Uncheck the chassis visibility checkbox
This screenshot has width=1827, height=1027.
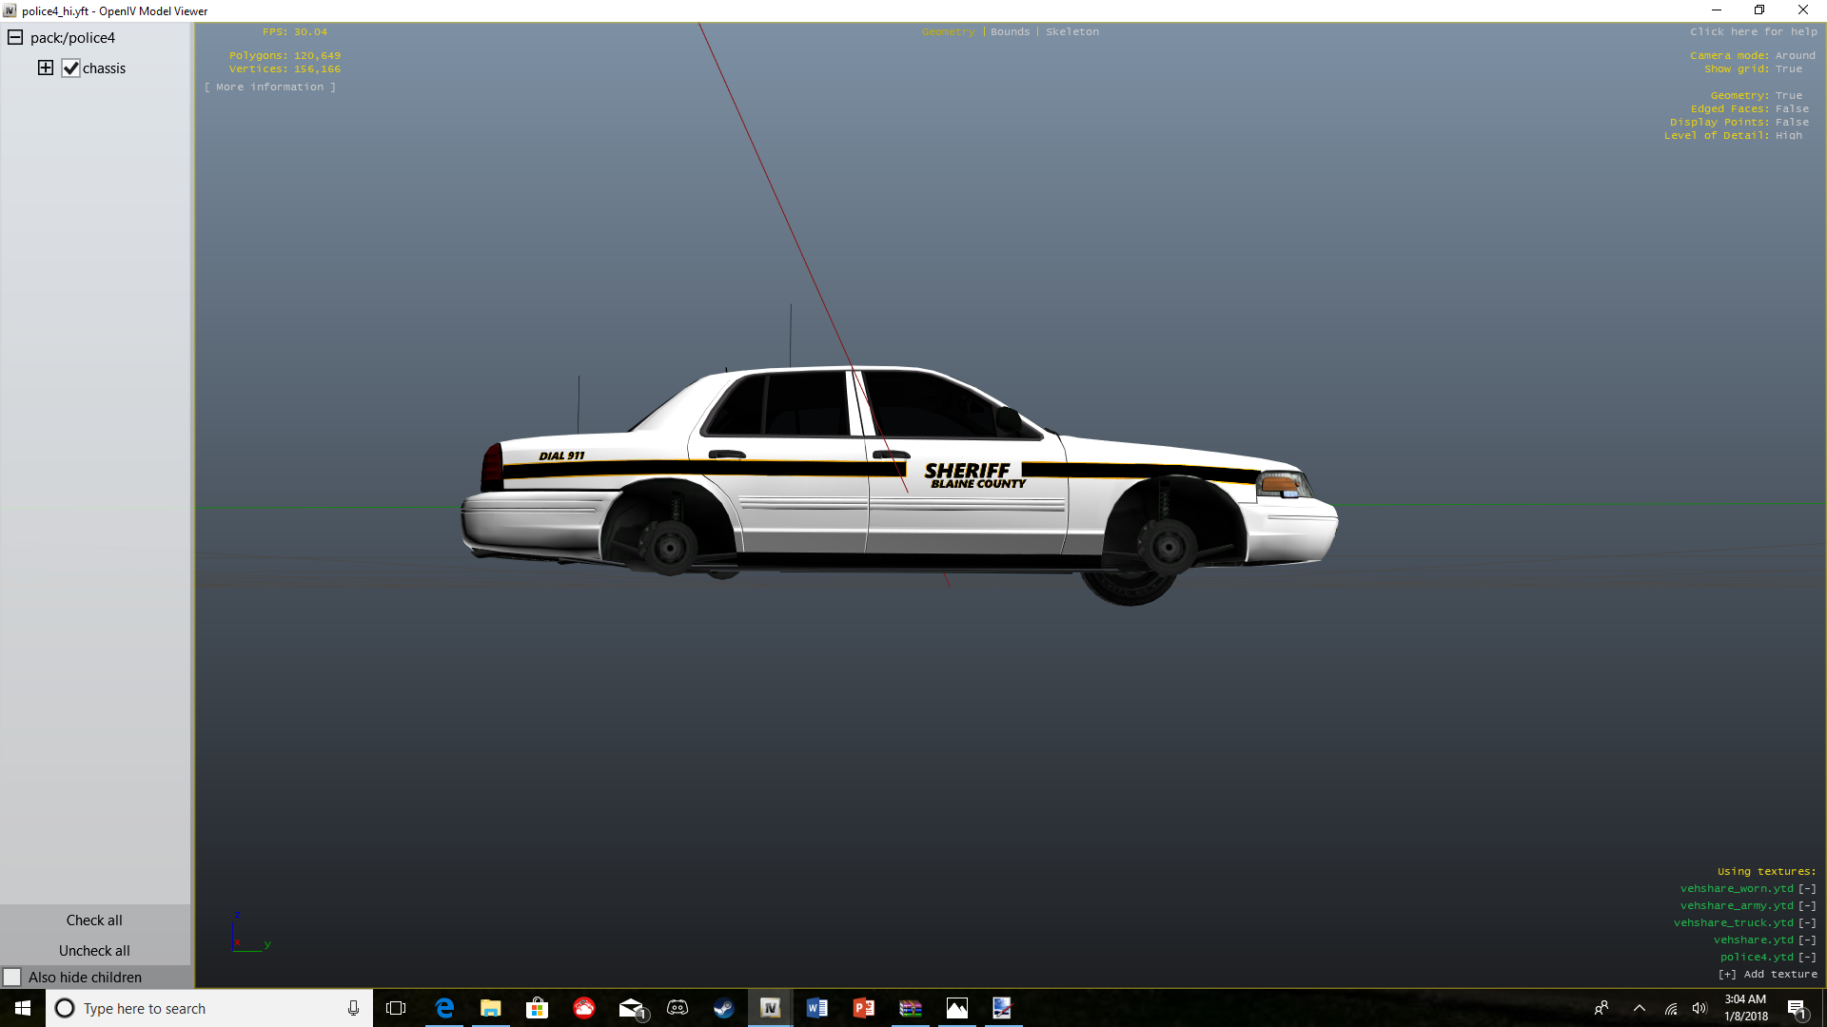70,68
